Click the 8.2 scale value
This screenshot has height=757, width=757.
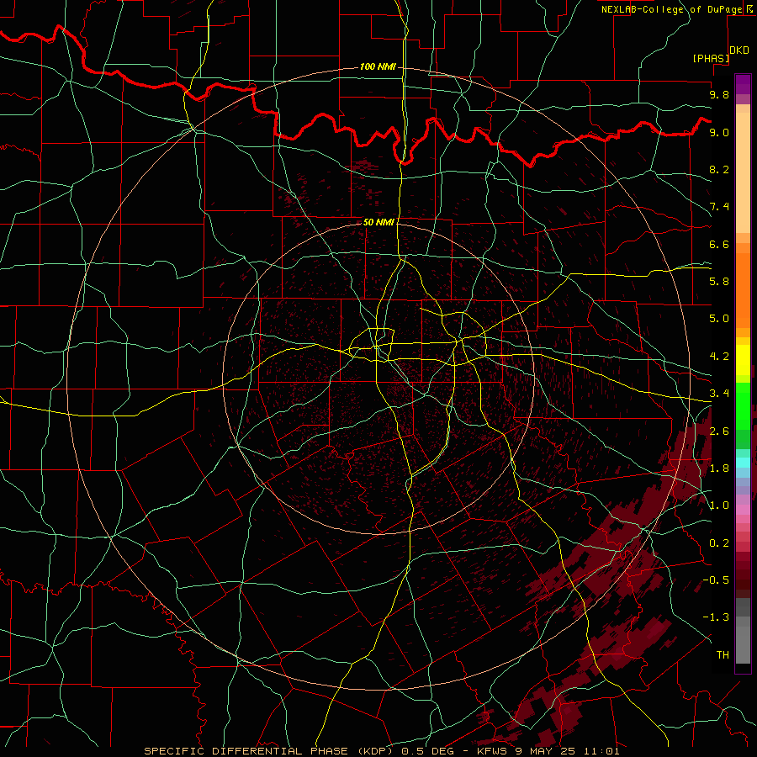pos(719,169)
